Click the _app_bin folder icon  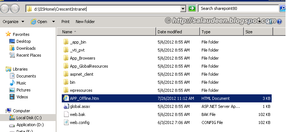[x=66, y=42]
